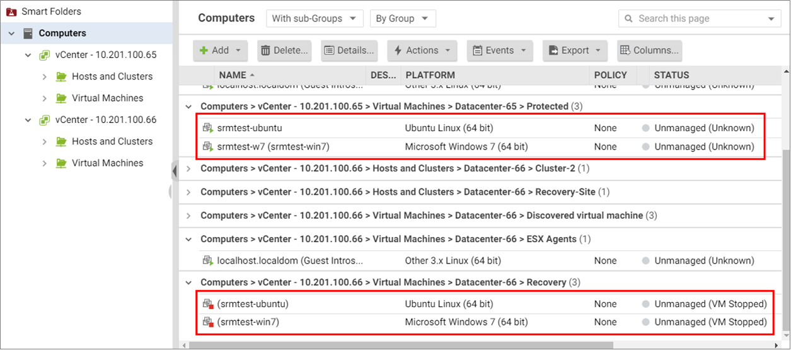791x350 pixels.
Task: Click the srmtest-ubuntu VM icon in Protected group
Action: click(208, 129)
